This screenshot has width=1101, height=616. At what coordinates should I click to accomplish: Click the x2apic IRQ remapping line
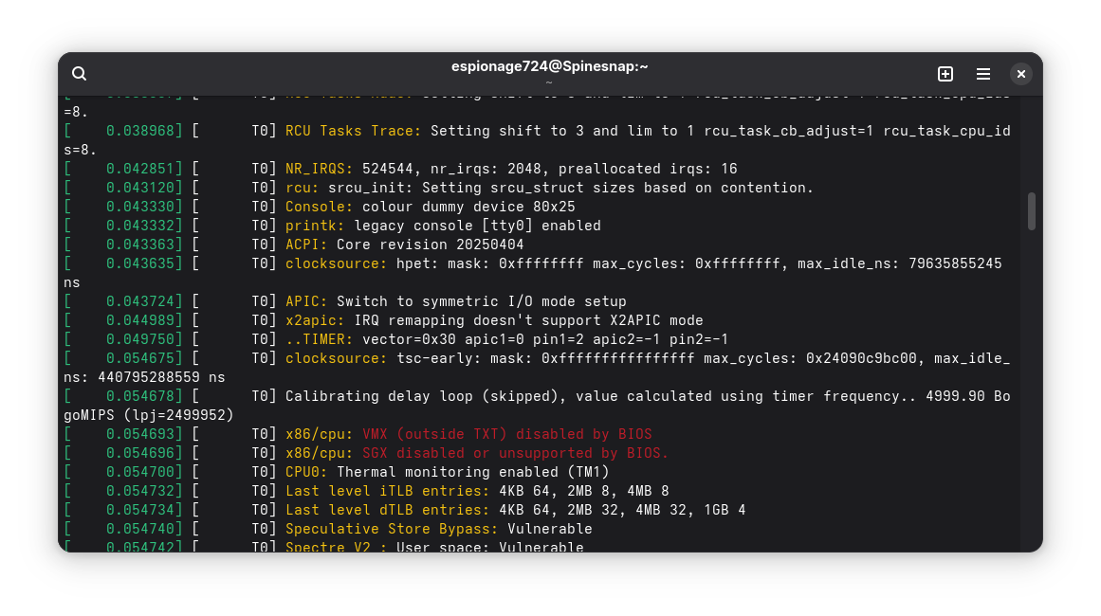click(493, 320)
